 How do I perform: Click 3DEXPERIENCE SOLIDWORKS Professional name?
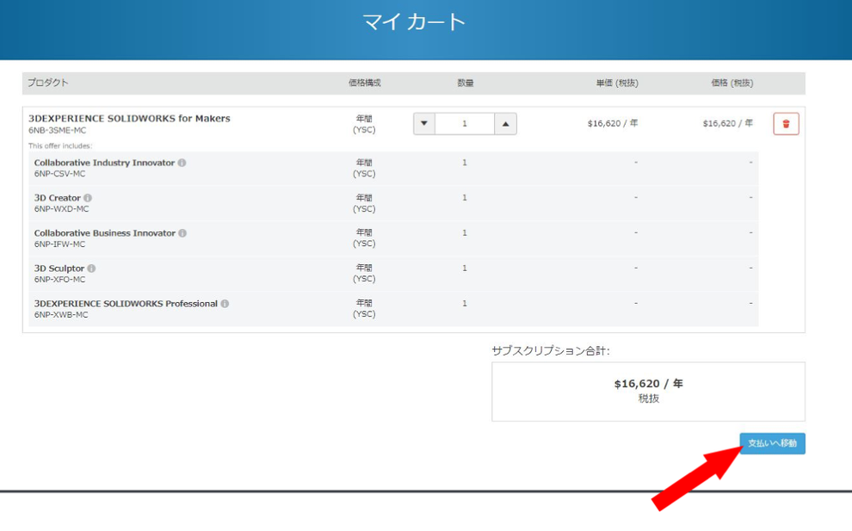coord(126,304)
